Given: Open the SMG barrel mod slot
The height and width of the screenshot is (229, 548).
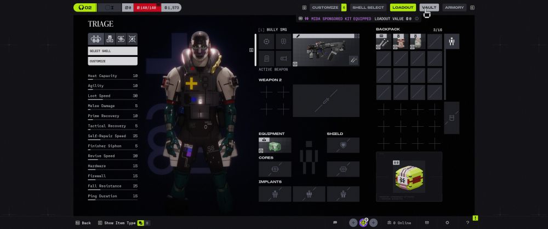Looking at the screenshot, I should pyautogui.click(x=283, y=58).
